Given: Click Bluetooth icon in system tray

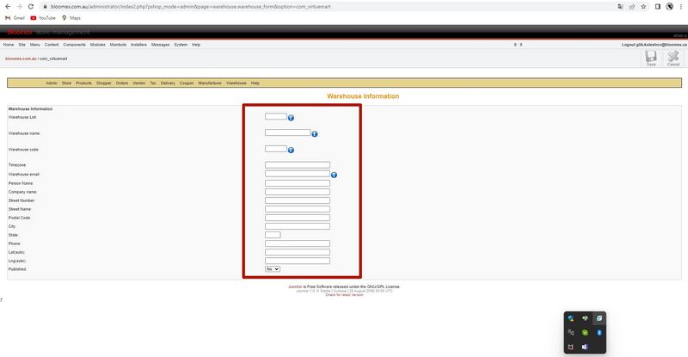Looking at the screenshot, I should click(599, 332).
